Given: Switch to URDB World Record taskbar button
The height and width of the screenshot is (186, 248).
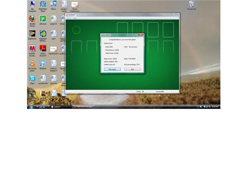Looking at the screenshot, I should [x=83, y=107].
